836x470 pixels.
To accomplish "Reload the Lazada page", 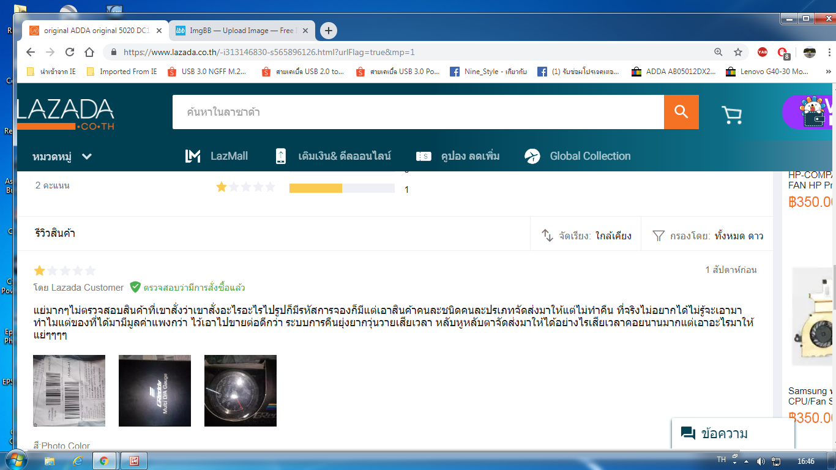I will pyautogui.click(x=70, y=52).
